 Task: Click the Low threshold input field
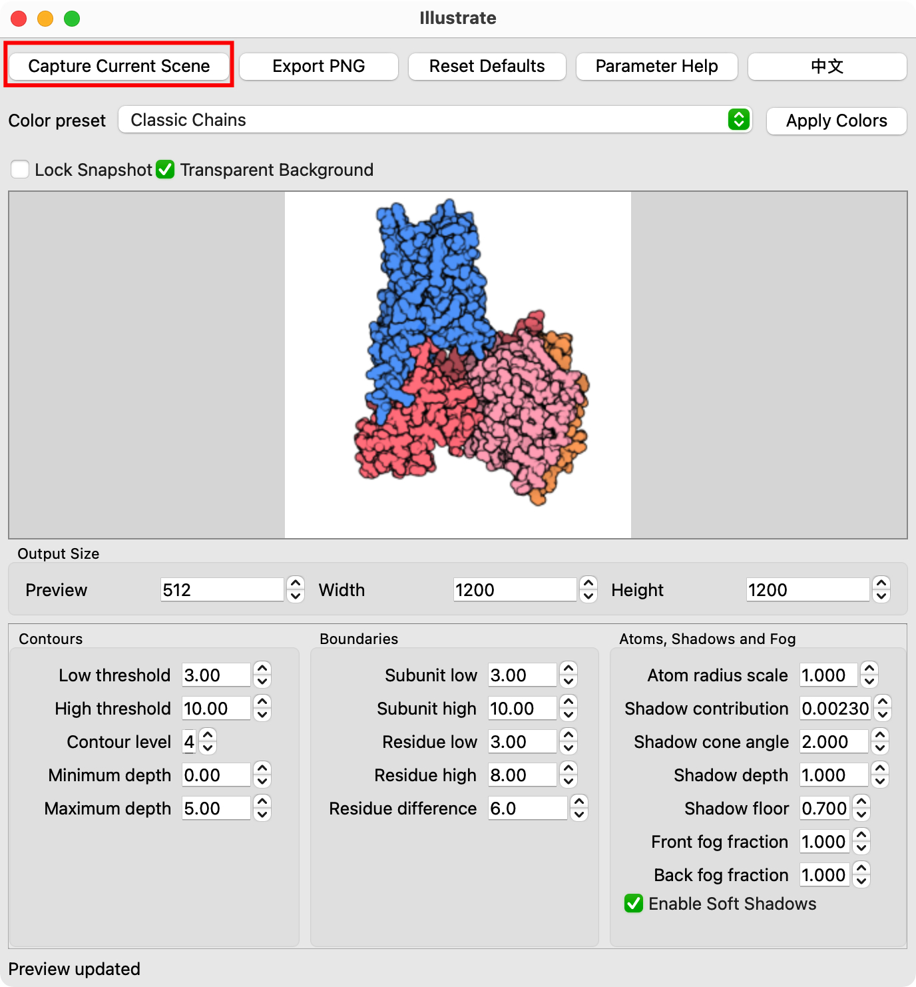point(216,675)
